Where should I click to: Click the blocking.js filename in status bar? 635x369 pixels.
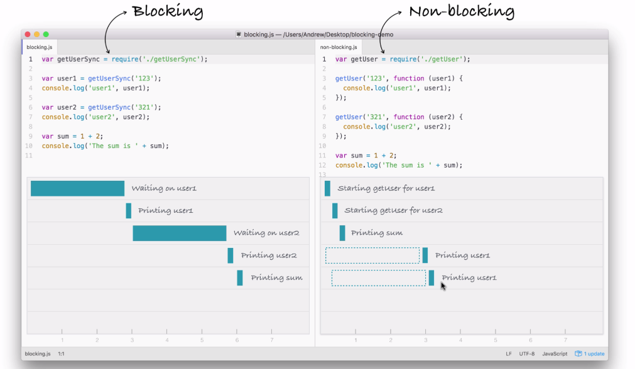[x=38, y=354]
